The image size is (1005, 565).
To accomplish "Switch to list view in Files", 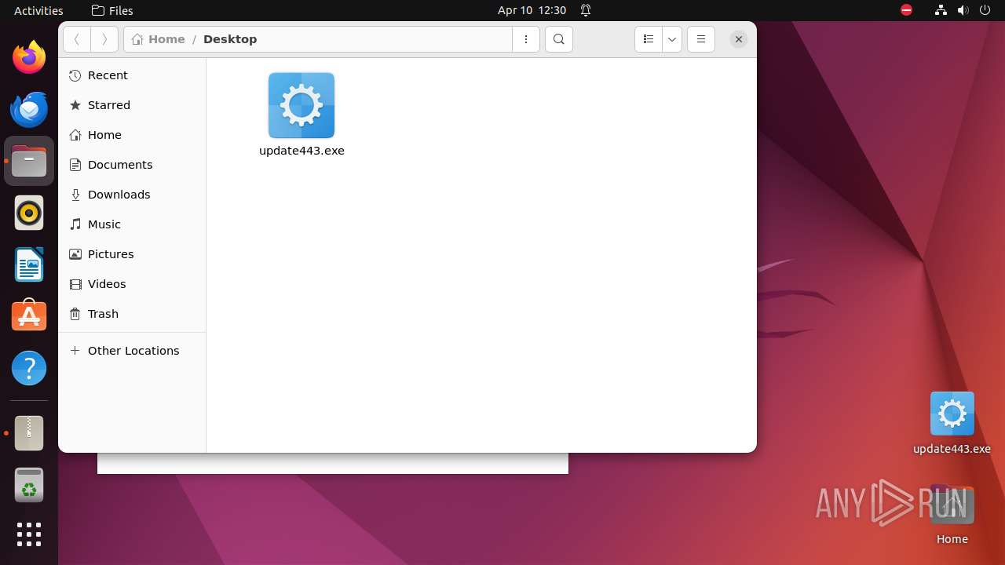I will tap(649, 39).
